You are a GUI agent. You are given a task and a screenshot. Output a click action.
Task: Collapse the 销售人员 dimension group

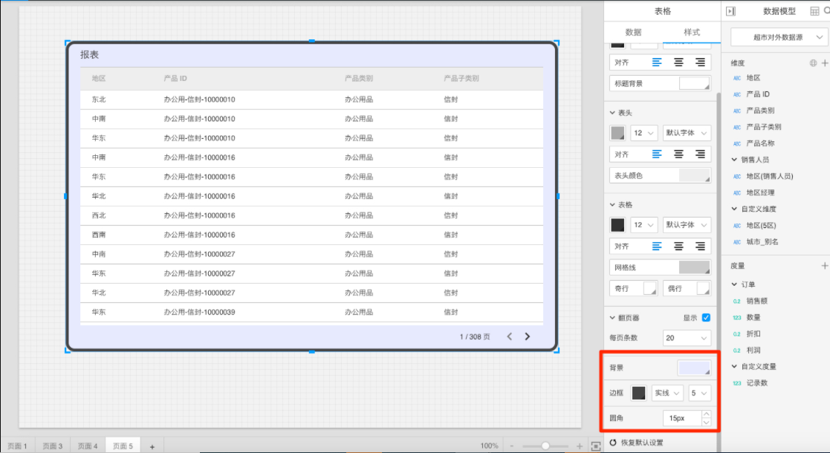[x=735, y=160]
